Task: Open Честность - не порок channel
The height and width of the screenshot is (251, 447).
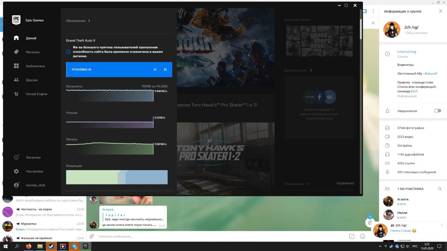Action: click(43, 212)
